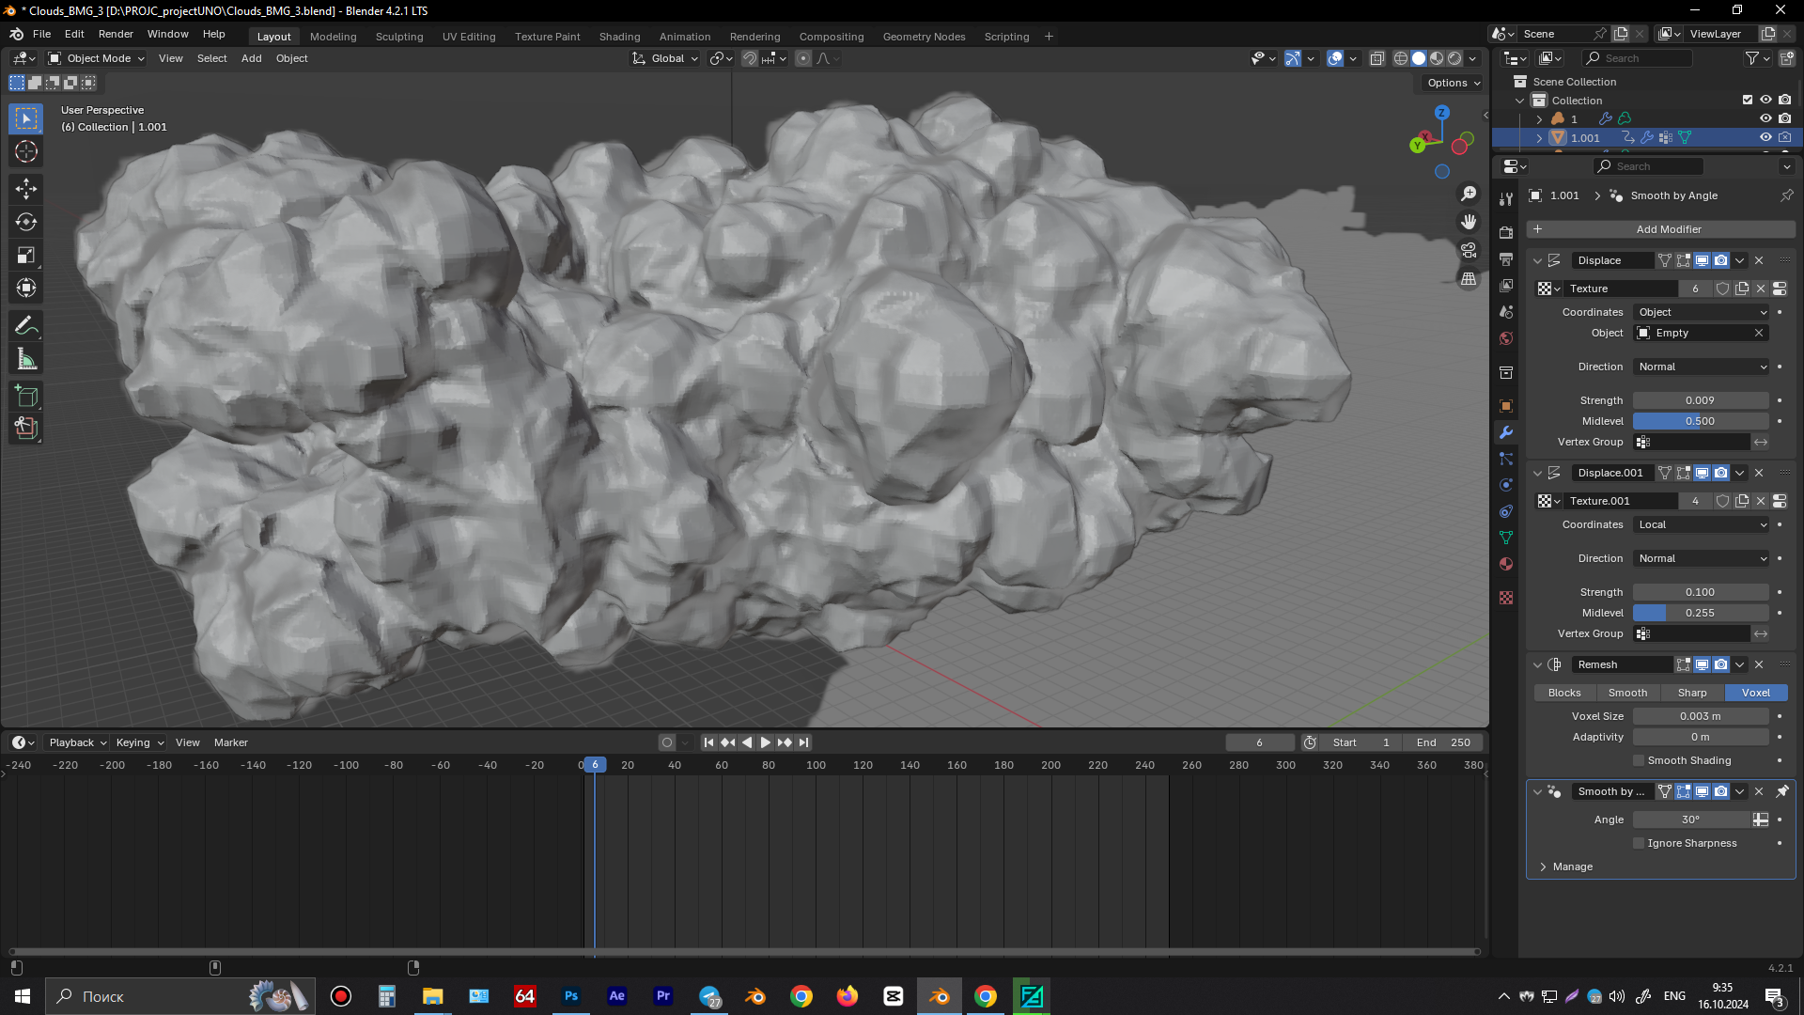Screen dimensions: 1804x1015
Task: Open the Material properties tab
Action: [1506, 564]
